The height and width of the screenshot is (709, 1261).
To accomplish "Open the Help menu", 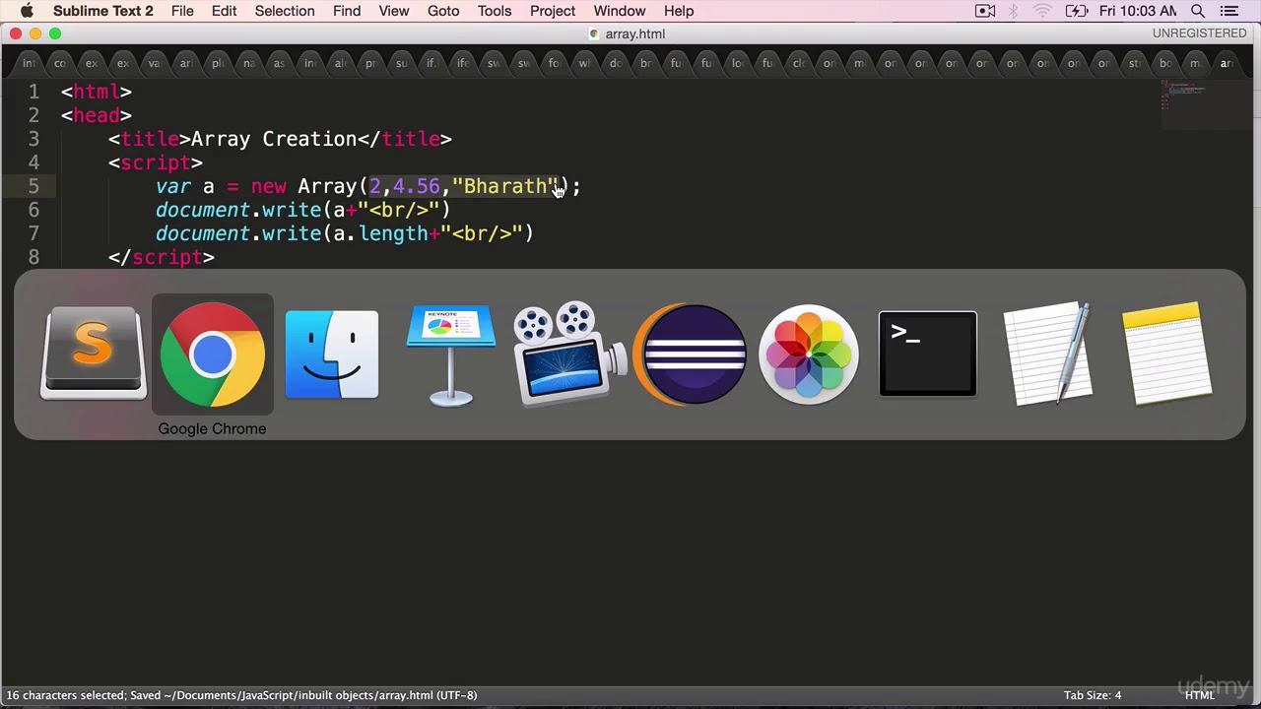I will click(679, 11).
